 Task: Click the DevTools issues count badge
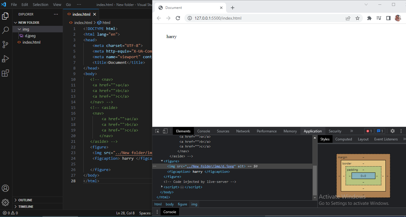click(x=380, y=131)
